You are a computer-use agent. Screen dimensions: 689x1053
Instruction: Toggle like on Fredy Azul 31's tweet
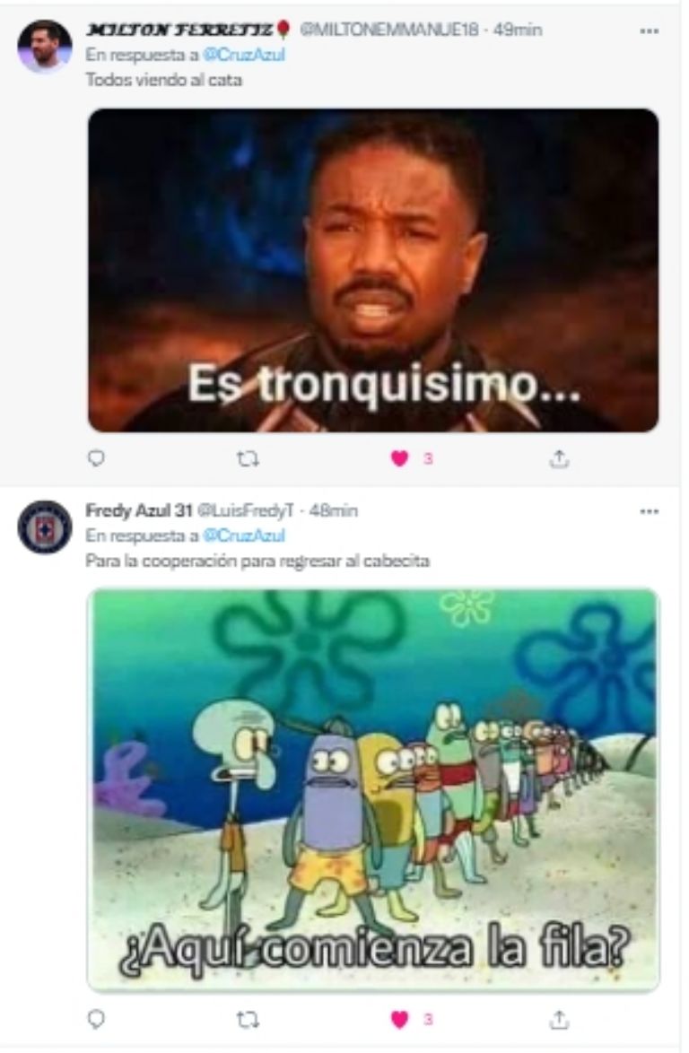click(x=399, y=1020)
